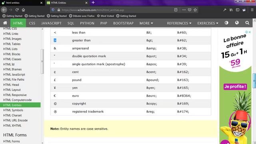Viewport: 256px width, 144px height.
Task: Open SQL in the top navigation
Action: pos(71,23)
